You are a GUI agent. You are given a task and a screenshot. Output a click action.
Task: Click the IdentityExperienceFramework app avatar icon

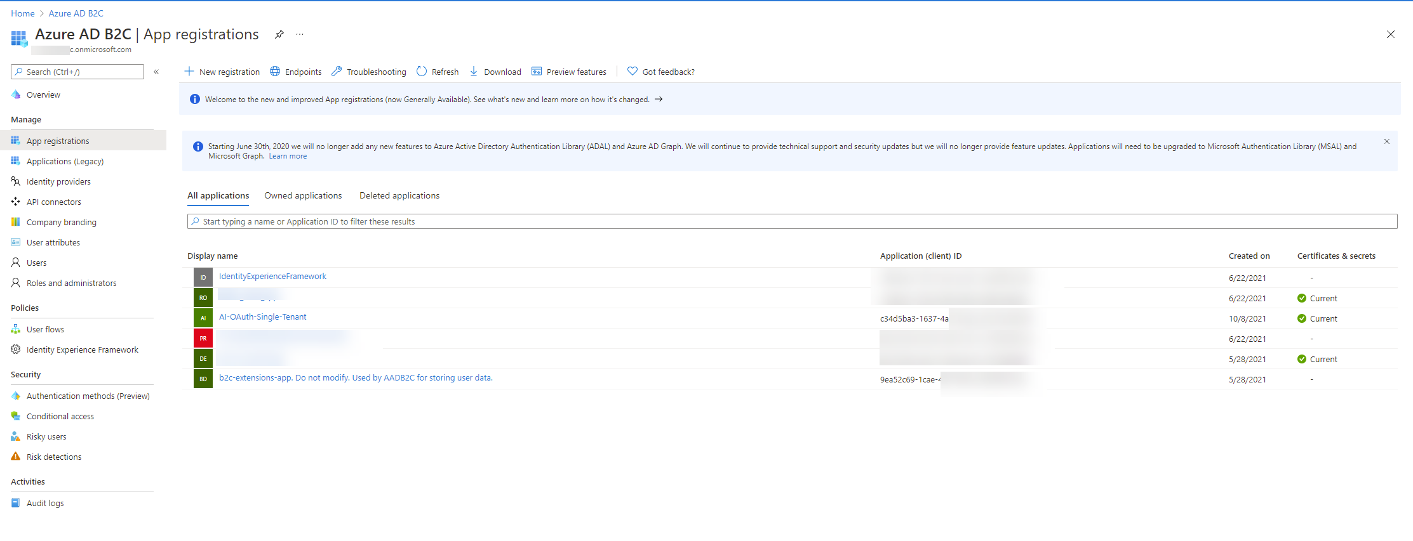(203, 277)
